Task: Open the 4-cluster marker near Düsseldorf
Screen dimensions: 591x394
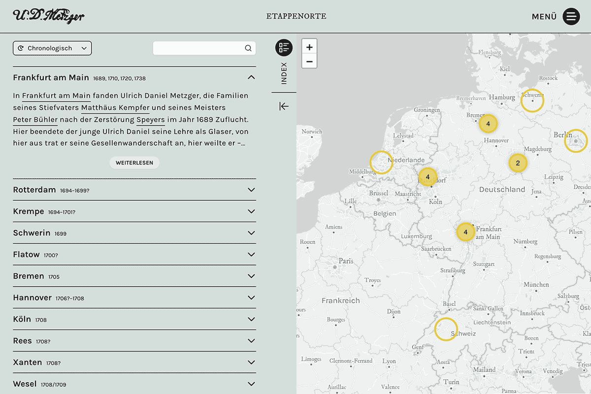Action: click(427, 177)
